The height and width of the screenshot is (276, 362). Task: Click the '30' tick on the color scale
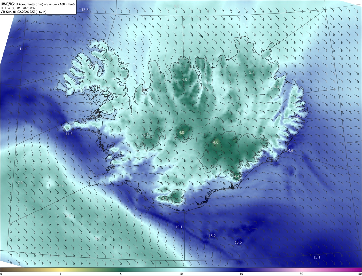(301, 274)
